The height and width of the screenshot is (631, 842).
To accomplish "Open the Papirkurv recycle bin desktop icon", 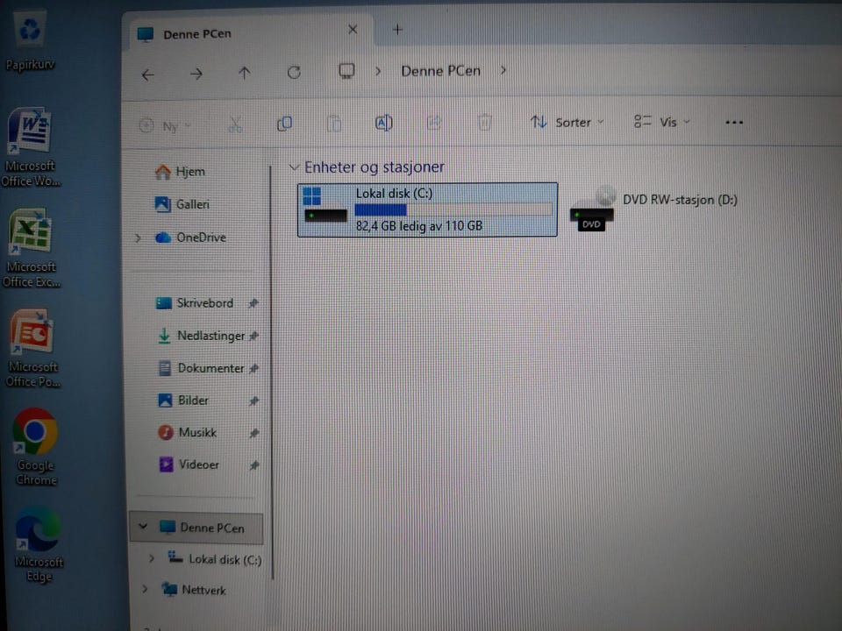I will (x=30, y=42).
